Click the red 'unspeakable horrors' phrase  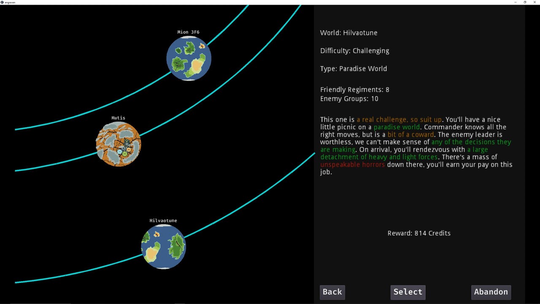click(x=352, y=165)
